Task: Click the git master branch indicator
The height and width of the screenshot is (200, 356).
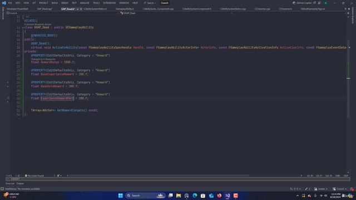Action: point(321,189)
